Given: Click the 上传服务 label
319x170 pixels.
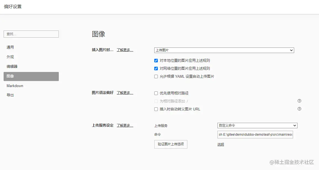Looking at the screenshot, I should tap(161, 126).
